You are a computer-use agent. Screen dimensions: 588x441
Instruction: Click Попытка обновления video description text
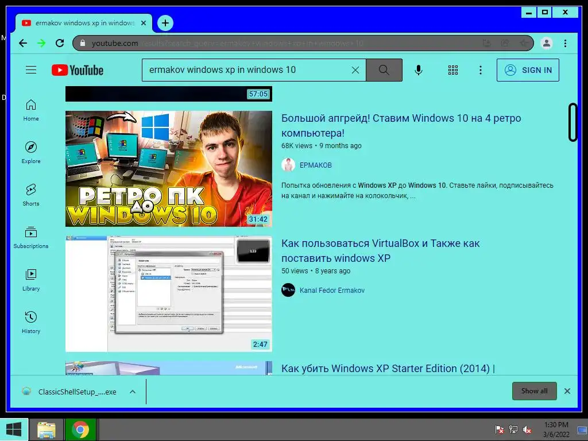click(x=417, y=190)
